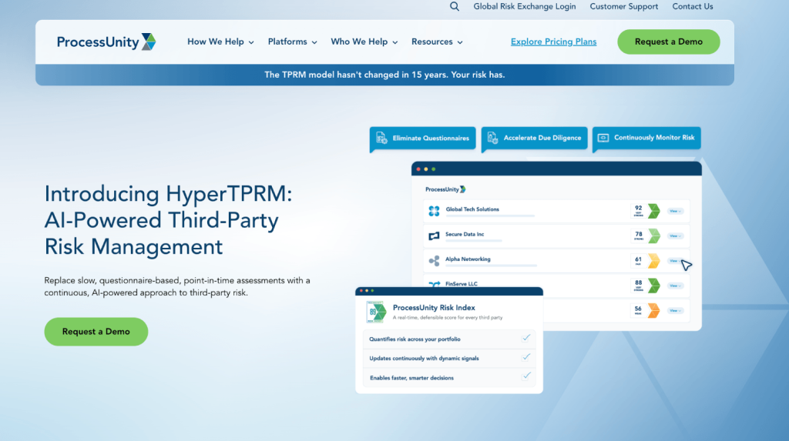
Task: Open the site search magnifier icon
Action: click(x=455, y=6)
